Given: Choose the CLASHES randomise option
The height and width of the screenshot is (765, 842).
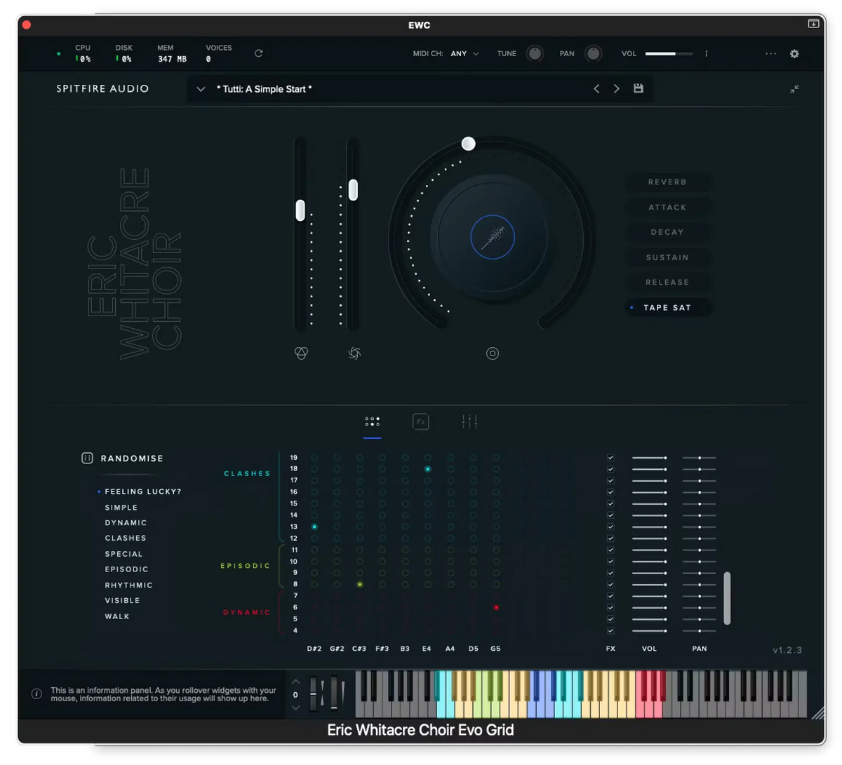Looking at the screenshot, I should (126, 538).
